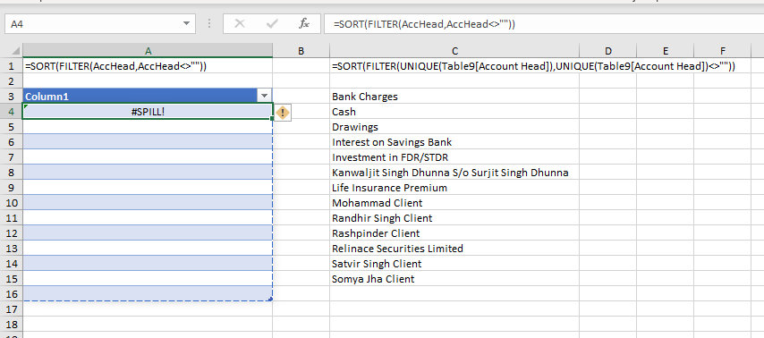
Task: Open the formula bar options dots
Action: pyautogui.click(x=209, y=23)
